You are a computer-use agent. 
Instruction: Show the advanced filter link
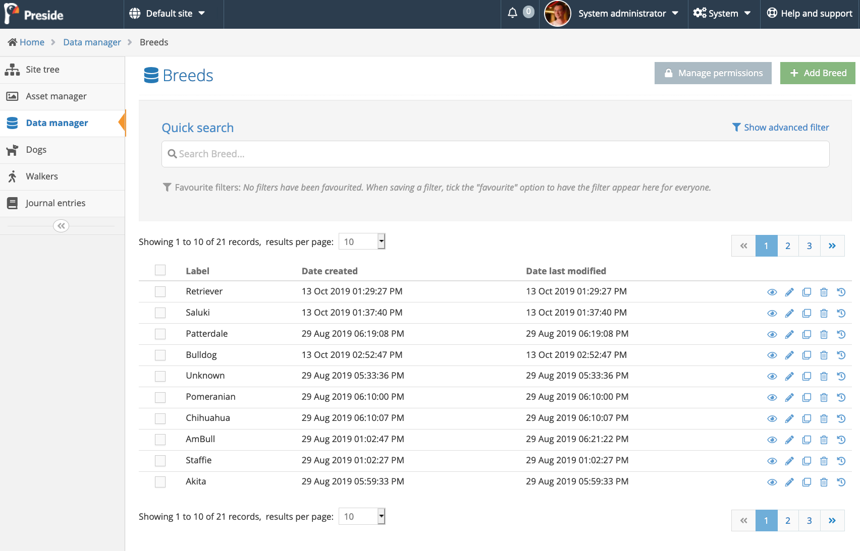tap(780, 128)
